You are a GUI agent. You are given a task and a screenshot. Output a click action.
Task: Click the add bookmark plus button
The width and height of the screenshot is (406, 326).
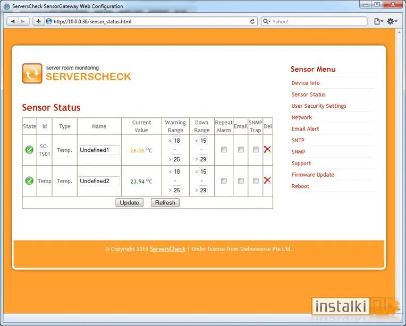click(x=38, y=21)
